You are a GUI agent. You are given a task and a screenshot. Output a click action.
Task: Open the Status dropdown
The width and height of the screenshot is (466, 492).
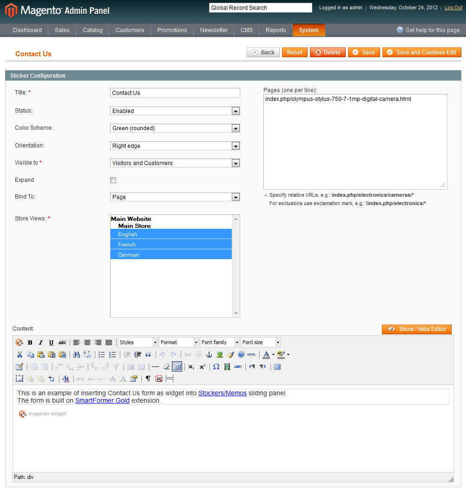236,111
